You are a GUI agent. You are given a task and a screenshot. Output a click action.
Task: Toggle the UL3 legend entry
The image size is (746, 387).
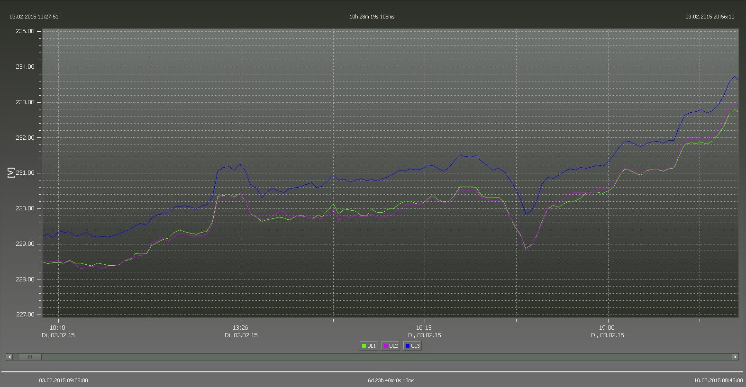coord(412,346)
